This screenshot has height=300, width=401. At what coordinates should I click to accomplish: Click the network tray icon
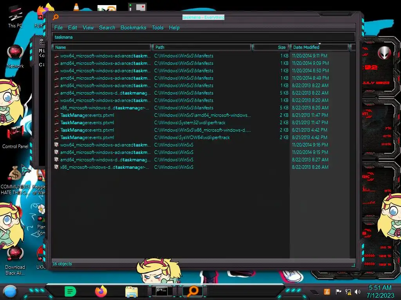pos(348,291)
